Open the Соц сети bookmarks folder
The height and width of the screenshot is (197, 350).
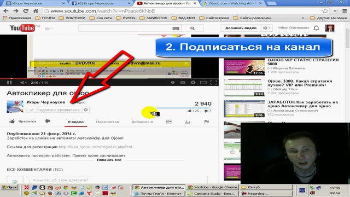(101, 18)
